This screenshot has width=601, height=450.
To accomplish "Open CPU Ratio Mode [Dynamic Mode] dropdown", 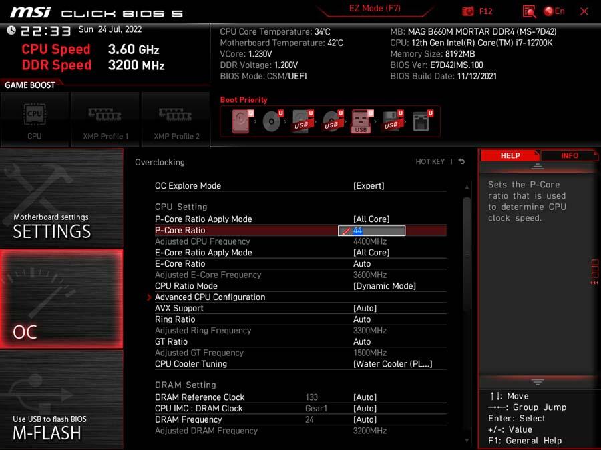I will [385, 286].
